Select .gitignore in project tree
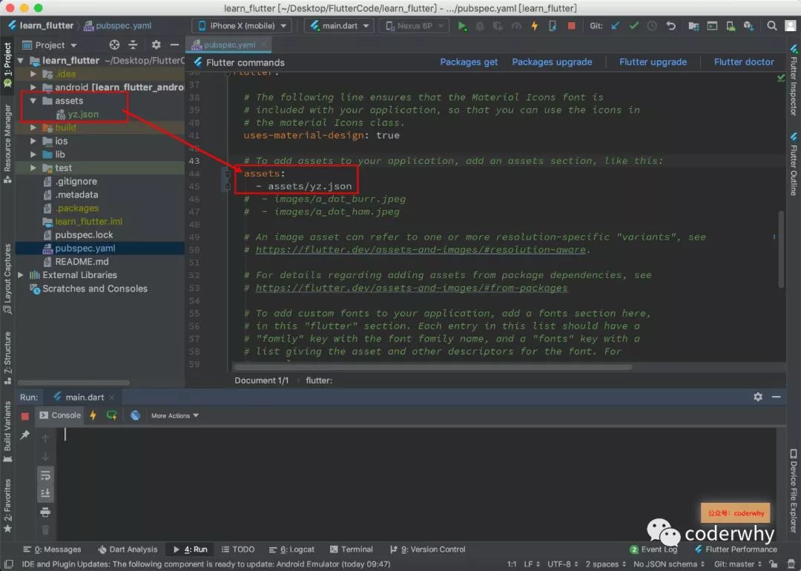 (76, 181)
